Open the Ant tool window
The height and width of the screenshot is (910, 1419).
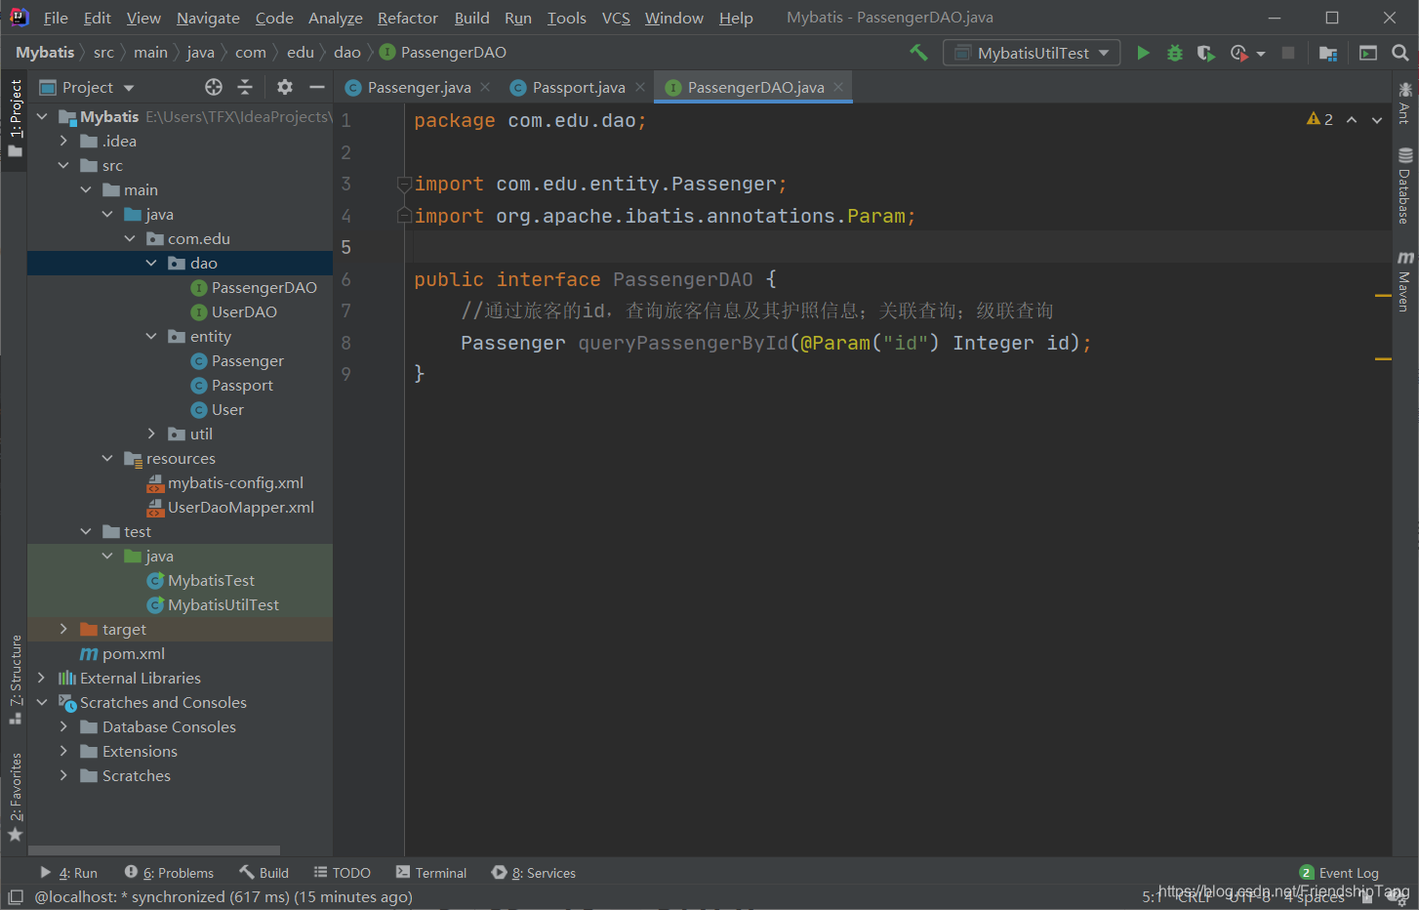pyautogui.click(x=1405, y=103)
